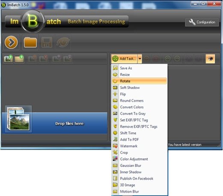Select Round Corners in the task menu
Screen dimensions: 223x196
click(x=139, y=100)
